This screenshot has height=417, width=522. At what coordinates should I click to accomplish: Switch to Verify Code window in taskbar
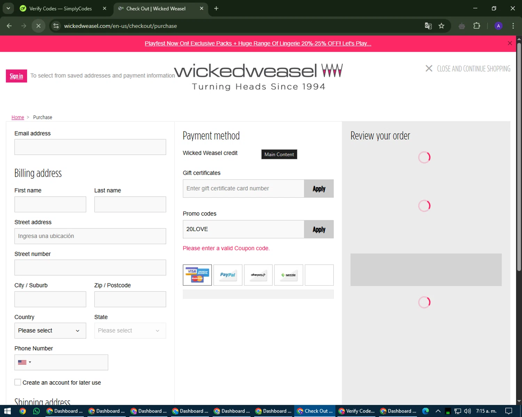357,411
